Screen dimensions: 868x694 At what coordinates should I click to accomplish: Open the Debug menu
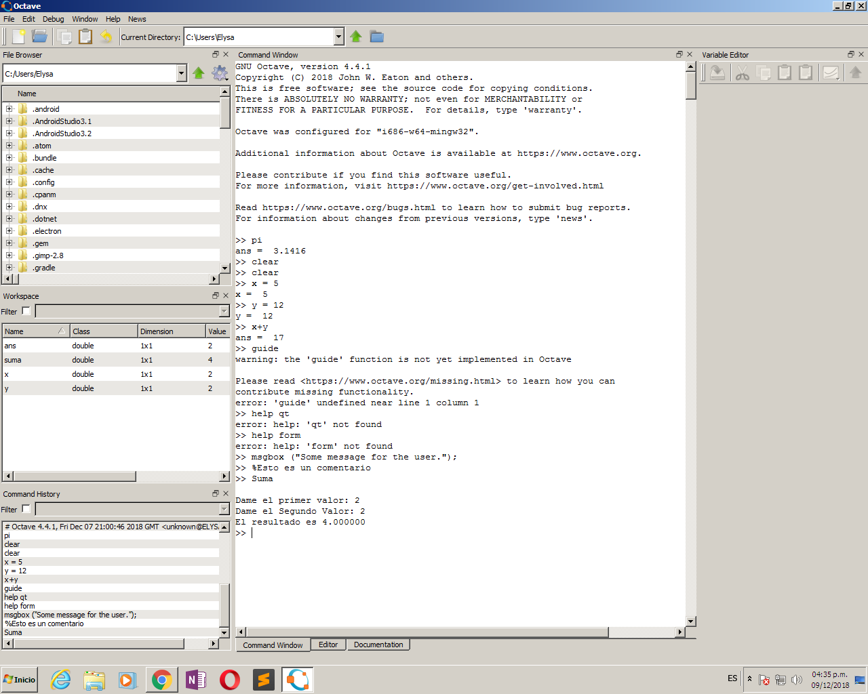(x=53, y=19)
